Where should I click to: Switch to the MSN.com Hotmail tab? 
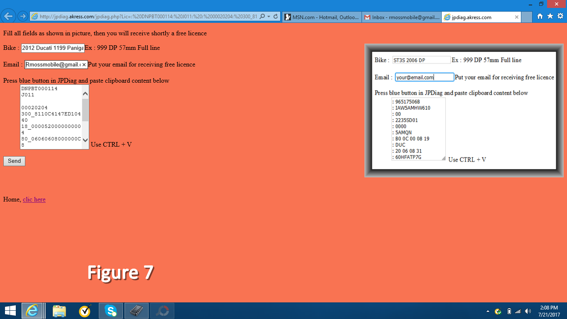point(322,17)
